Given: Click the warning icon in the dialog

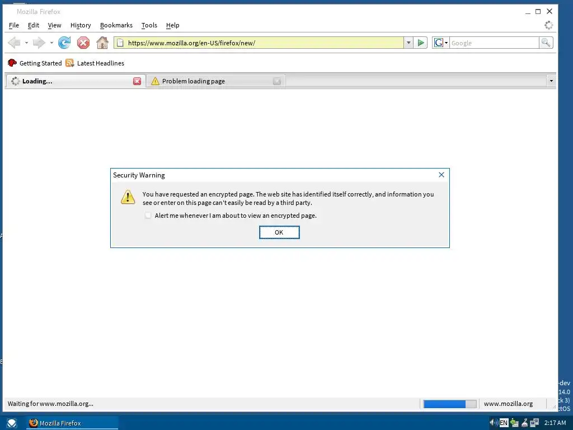Looking at the screenshot, I should 128,197.
